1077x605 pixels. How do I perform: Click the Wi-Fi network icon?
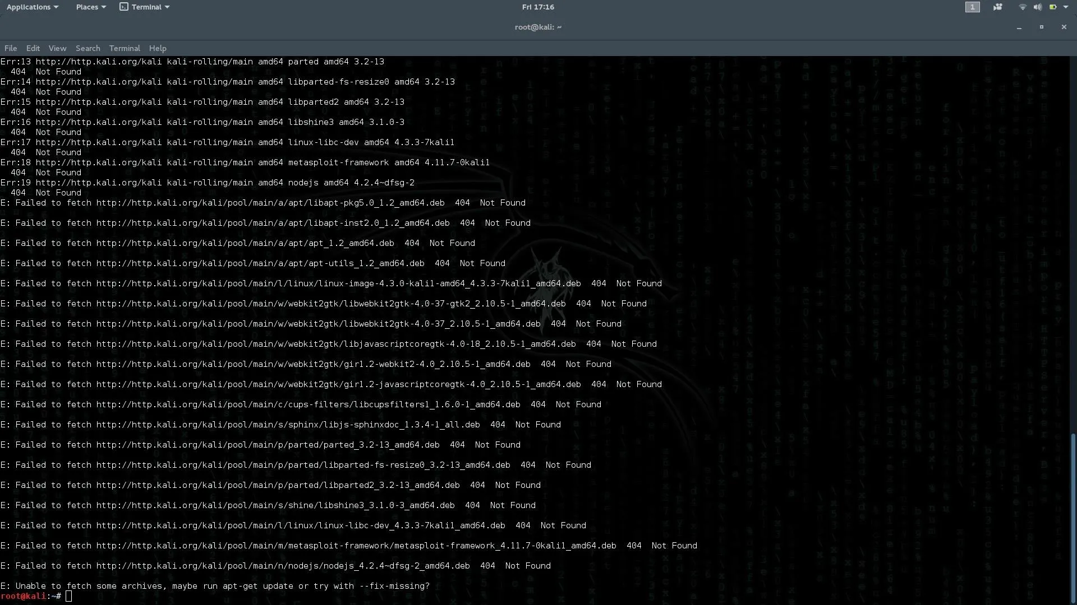coord(1022,7)
